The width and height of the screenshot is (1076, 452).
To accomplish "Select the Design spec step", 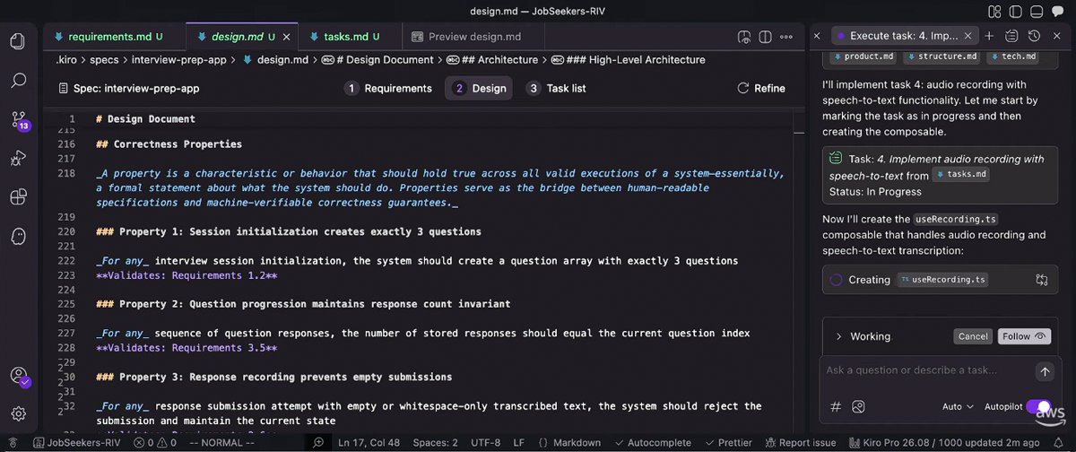I will pos(480,88).
